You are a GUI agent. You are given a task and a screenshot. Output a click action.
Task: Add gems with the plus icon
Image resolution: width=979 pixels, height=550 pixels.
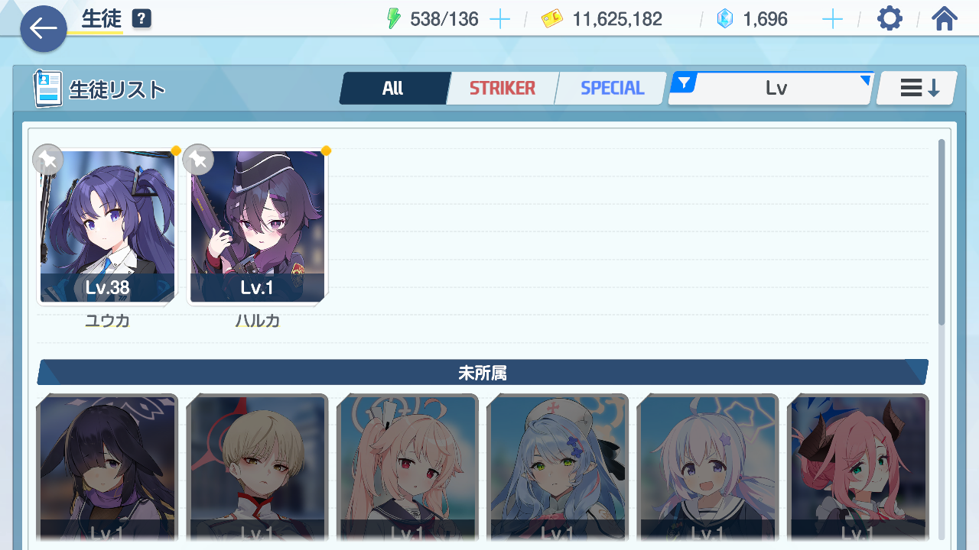[832, 20]
